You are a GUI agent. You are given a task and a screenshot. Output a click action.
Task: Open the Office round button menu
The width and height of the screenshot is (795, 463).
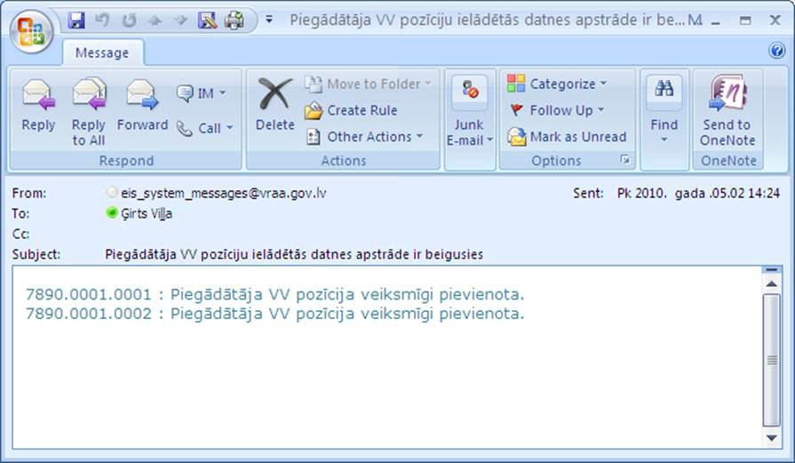click(x=30, y=32)
